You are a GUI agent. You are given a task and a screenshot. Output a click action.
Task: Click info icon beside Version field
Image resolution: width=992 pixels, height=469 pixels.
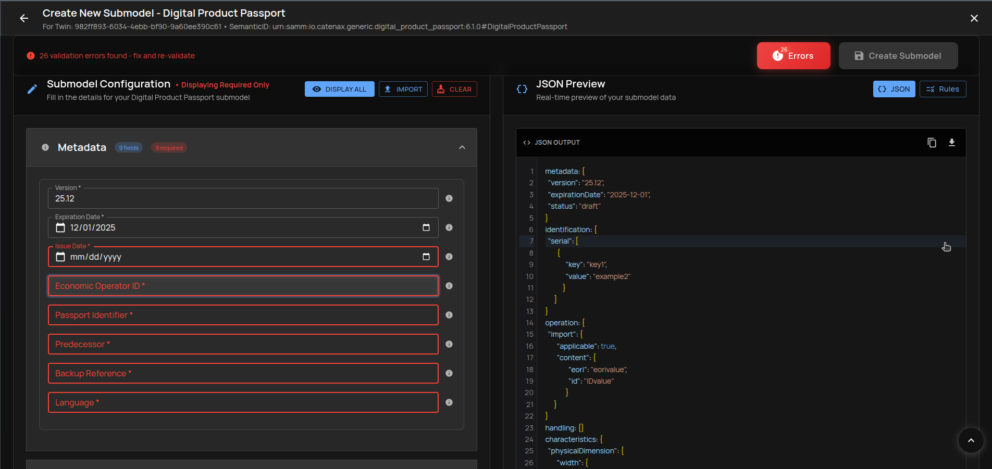pyautogui.click(x=449, y=198)
